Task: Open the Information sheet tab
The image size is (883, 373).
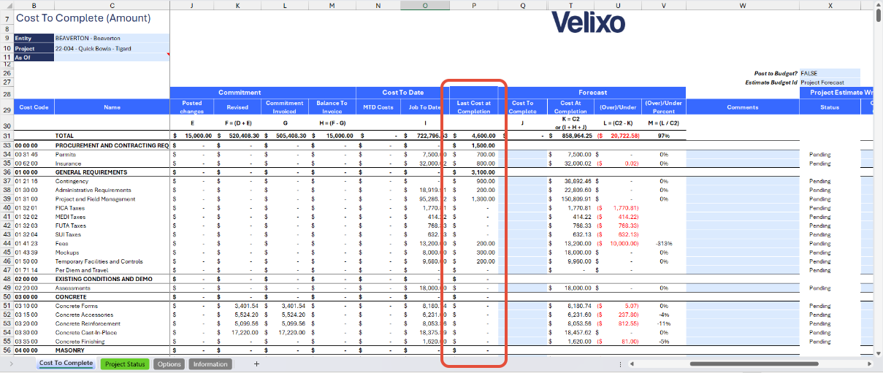Action: (x=210, y=364)
